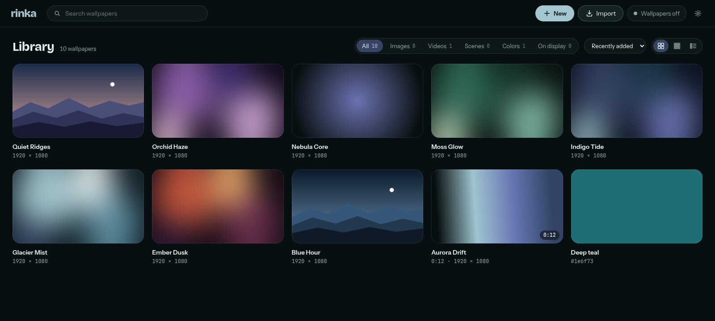Click the Ember Dusk title text

170,252
